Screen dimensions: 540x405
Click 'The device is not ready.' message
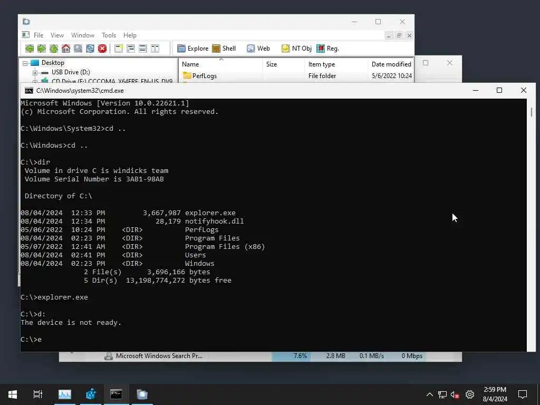click(x=71, y=322)
